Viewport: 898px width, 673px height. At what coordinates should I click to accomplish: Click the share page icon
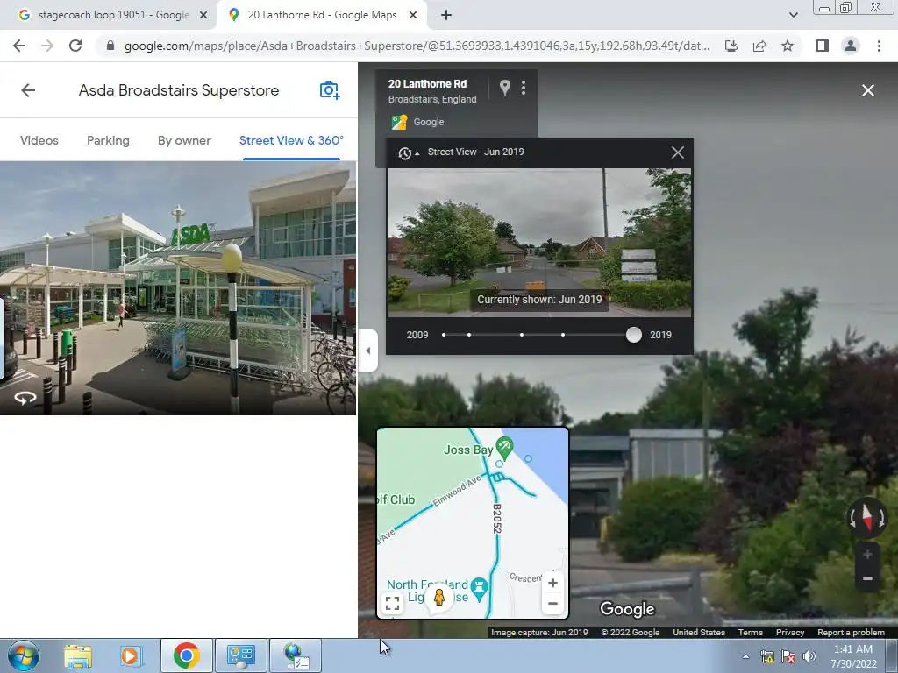point(759,46)
